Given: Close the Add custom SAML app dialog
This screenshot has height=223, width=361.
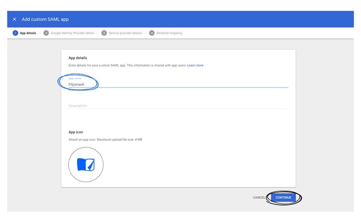Looking at the screenshot, I should point(15,19).
